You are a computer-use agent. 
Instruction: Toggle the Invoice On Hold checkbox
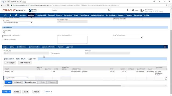coord(3,39)
